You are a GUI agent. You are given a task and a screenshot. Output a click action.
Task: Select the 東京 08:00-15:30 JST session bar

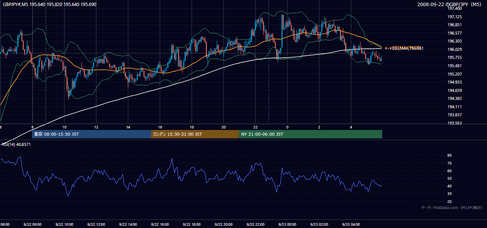[91, 134]
